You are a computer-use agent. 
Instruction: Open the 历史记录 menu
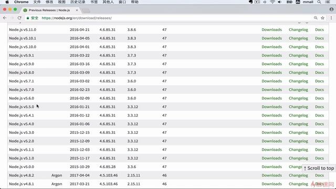click(x=78, y=2)
